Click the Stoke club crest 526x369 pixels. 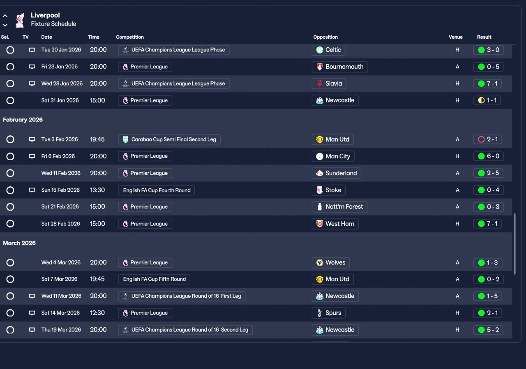coord(320,190)
